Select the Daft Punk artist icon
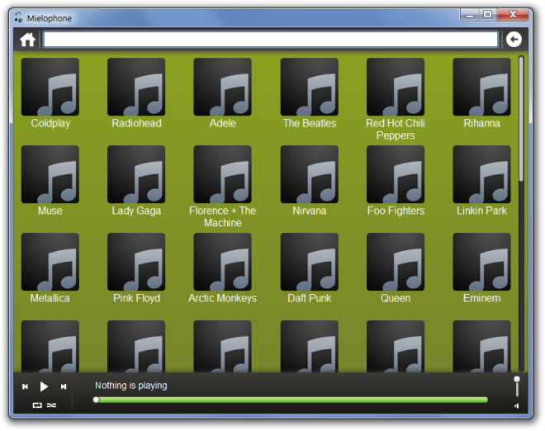This screenshot has height=431, width=545. click(x=310, y=262)
